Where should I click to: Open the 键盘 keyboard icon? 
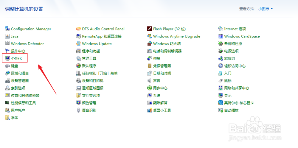7,66
